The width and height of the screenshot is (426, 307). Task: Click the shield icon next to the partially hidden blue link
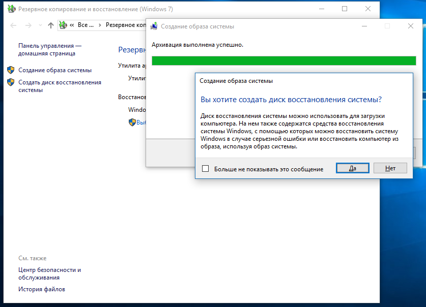[132, 122]
